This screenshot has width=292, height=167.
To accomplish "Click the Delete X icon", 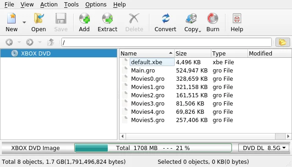I will 134,18.
